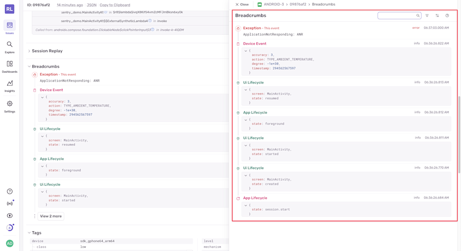This screenshot has height=251, width=461.
Task: Click the breadcrumbs search input field
Action: tap(399, 15)
